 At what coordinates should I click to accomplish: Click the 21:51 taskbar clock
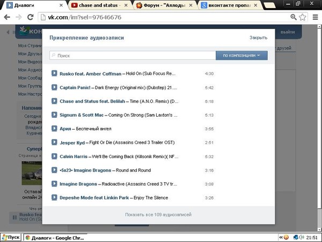pos(312,238)
